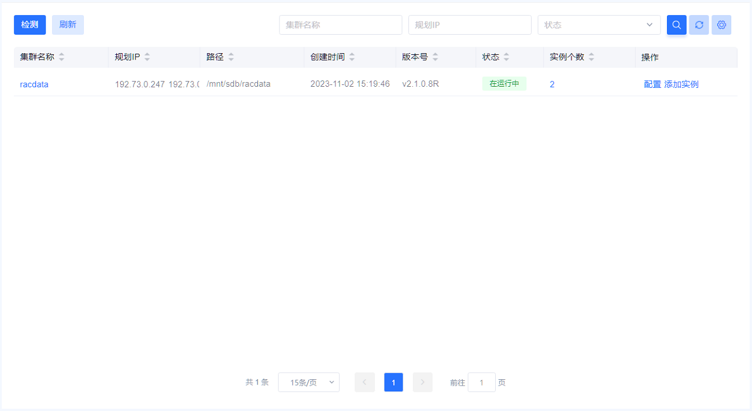Screen dimensions: 752x411
Task: Sort by 创建时间 column arrows
Action: click(352, 57)
